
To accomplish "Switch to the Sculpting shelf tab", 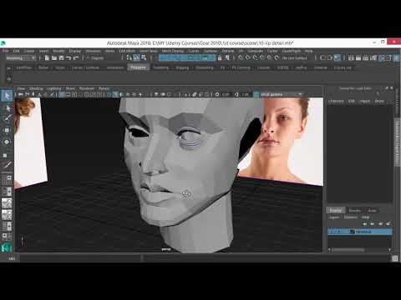I will pyautogui.click(x=161, y=67).
